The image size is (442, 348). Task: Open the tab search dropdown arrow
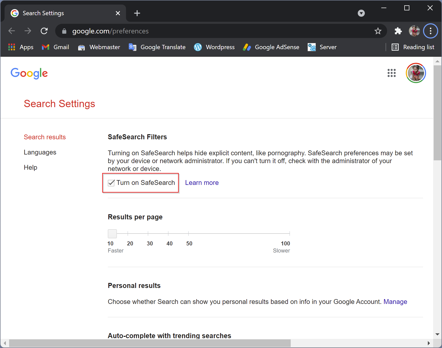361,13
